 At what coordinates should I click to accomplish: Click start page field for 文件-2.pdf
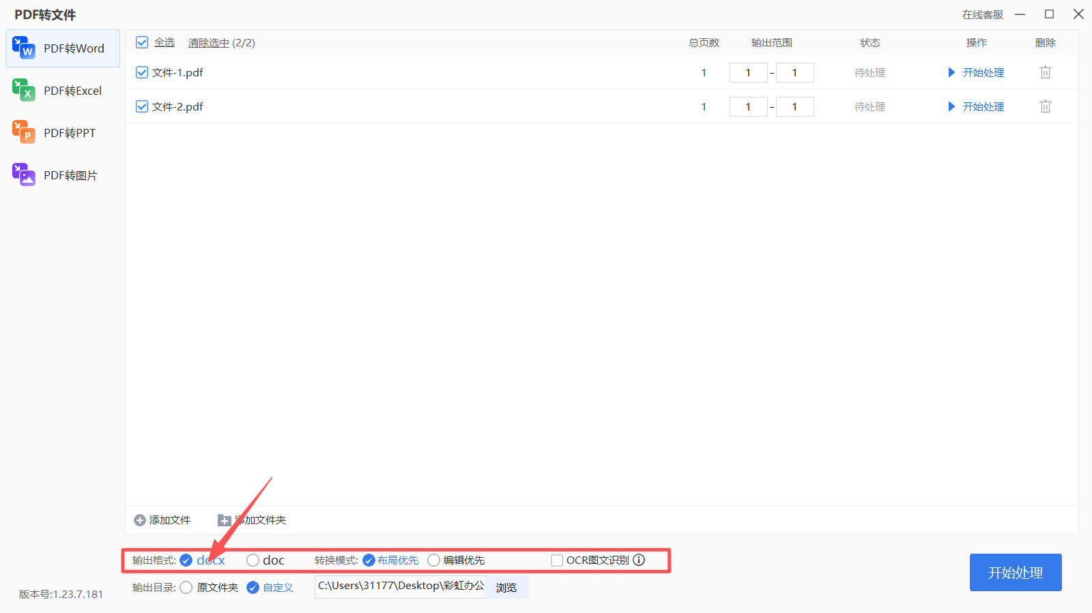(749, 106)
